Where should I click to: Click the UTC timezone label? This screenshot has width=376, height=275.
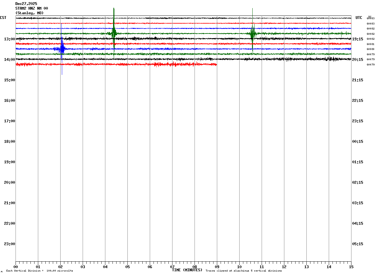(359, 18)
